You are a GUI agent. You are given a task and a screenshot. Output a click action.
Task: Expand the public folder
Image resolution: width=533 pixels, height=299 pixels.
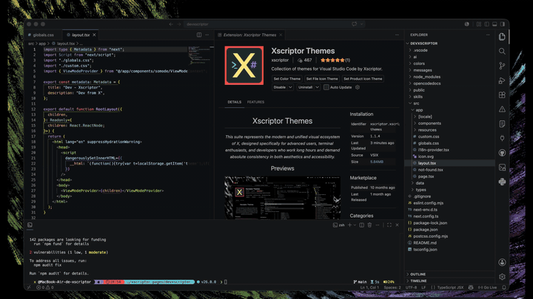[x=419, y=90]
